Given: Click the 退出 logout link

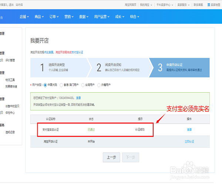Looking at the screenshot, I should 11,5.
